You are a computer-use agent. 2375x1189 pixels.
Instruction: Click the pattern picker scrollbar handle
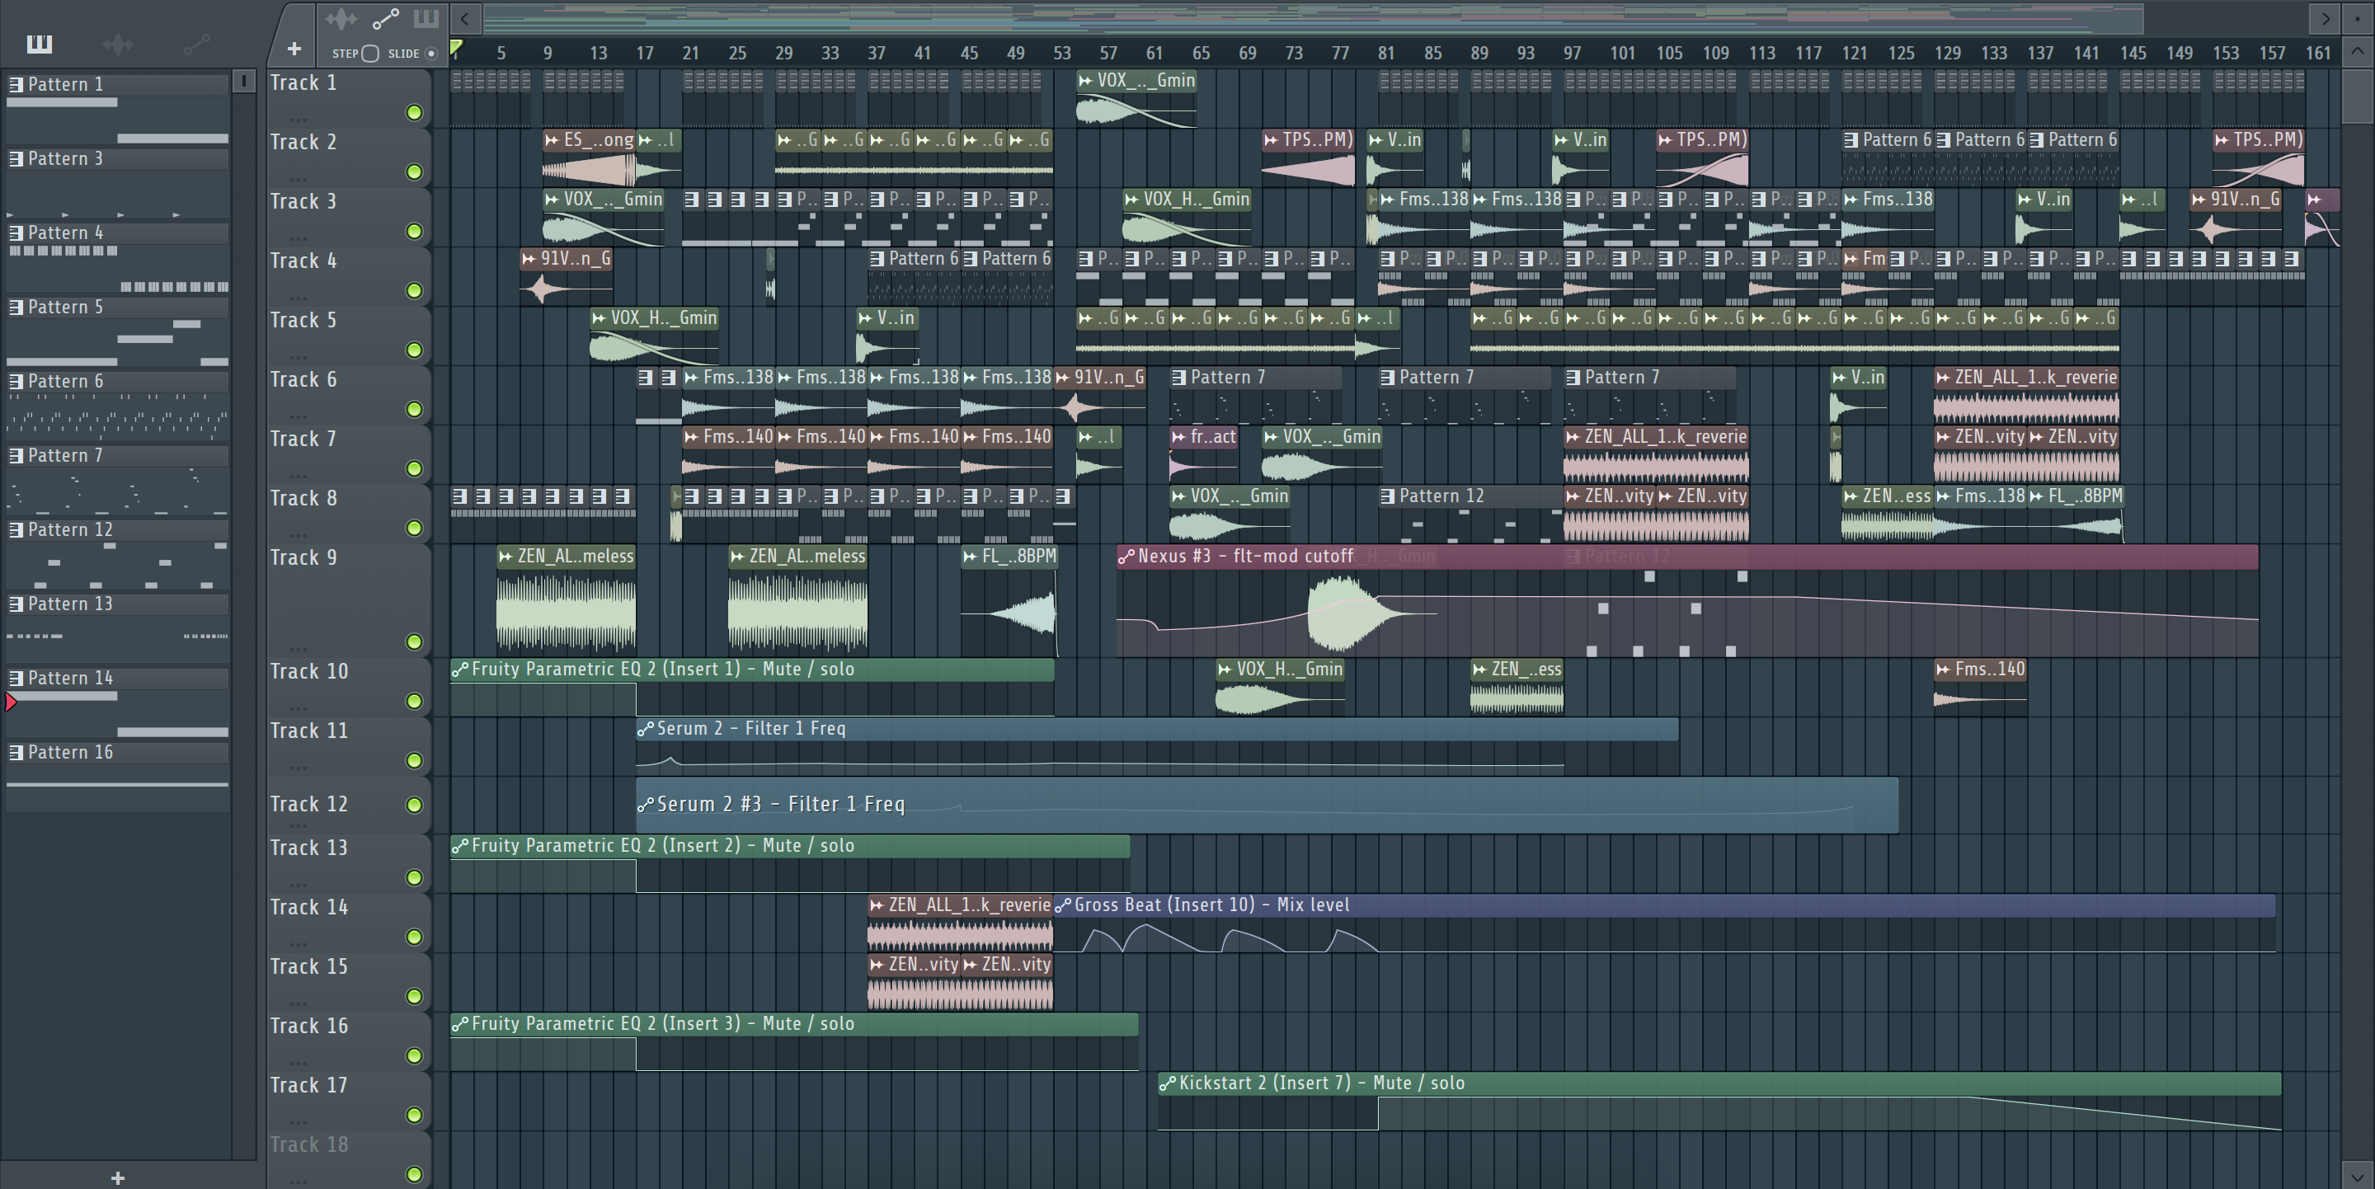(x=243, y=81)
